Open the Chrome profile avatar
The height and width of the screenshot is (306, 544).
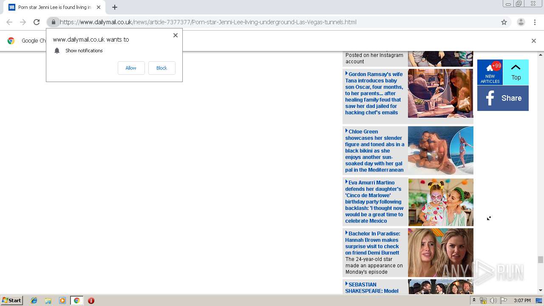point(521,22)
